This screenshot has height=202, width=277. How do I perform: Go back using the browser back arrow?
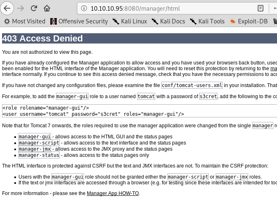[x=7, y=8]
